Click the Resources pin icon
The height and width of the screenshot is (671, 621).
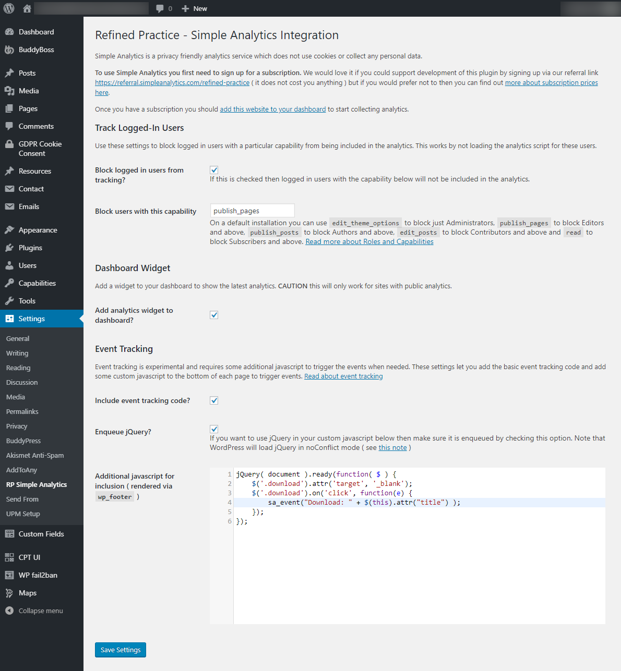coord(9,171)
